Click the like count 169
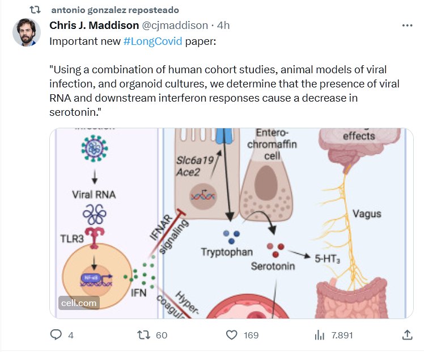Image resolution: width=424 pixels, height=352 pixels. [251, 335]
